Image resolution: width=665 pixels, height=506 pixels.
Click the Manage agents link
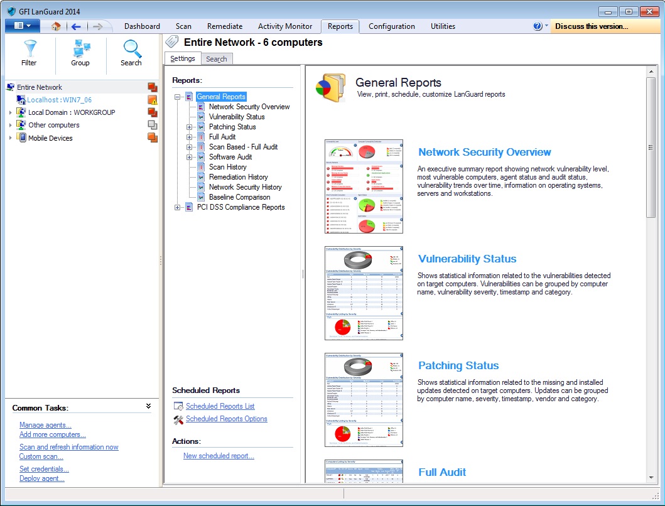45,425
